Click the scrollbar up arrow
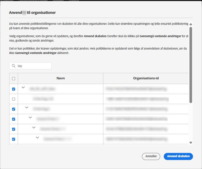 pos(191,24)
